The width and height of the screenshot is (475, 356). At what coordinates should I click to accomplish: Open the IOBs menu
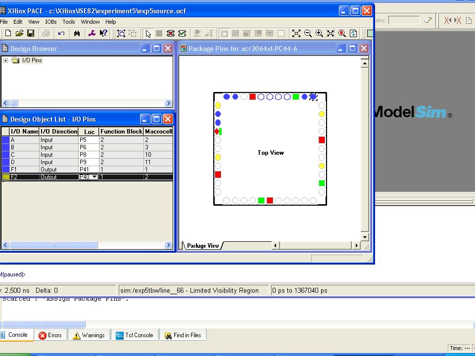pos(51,22)
